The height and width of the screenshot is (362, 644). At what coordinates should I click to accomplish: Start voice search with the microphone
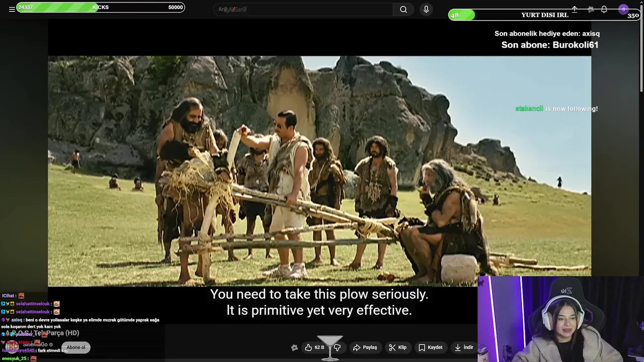(x=426, y=9)
